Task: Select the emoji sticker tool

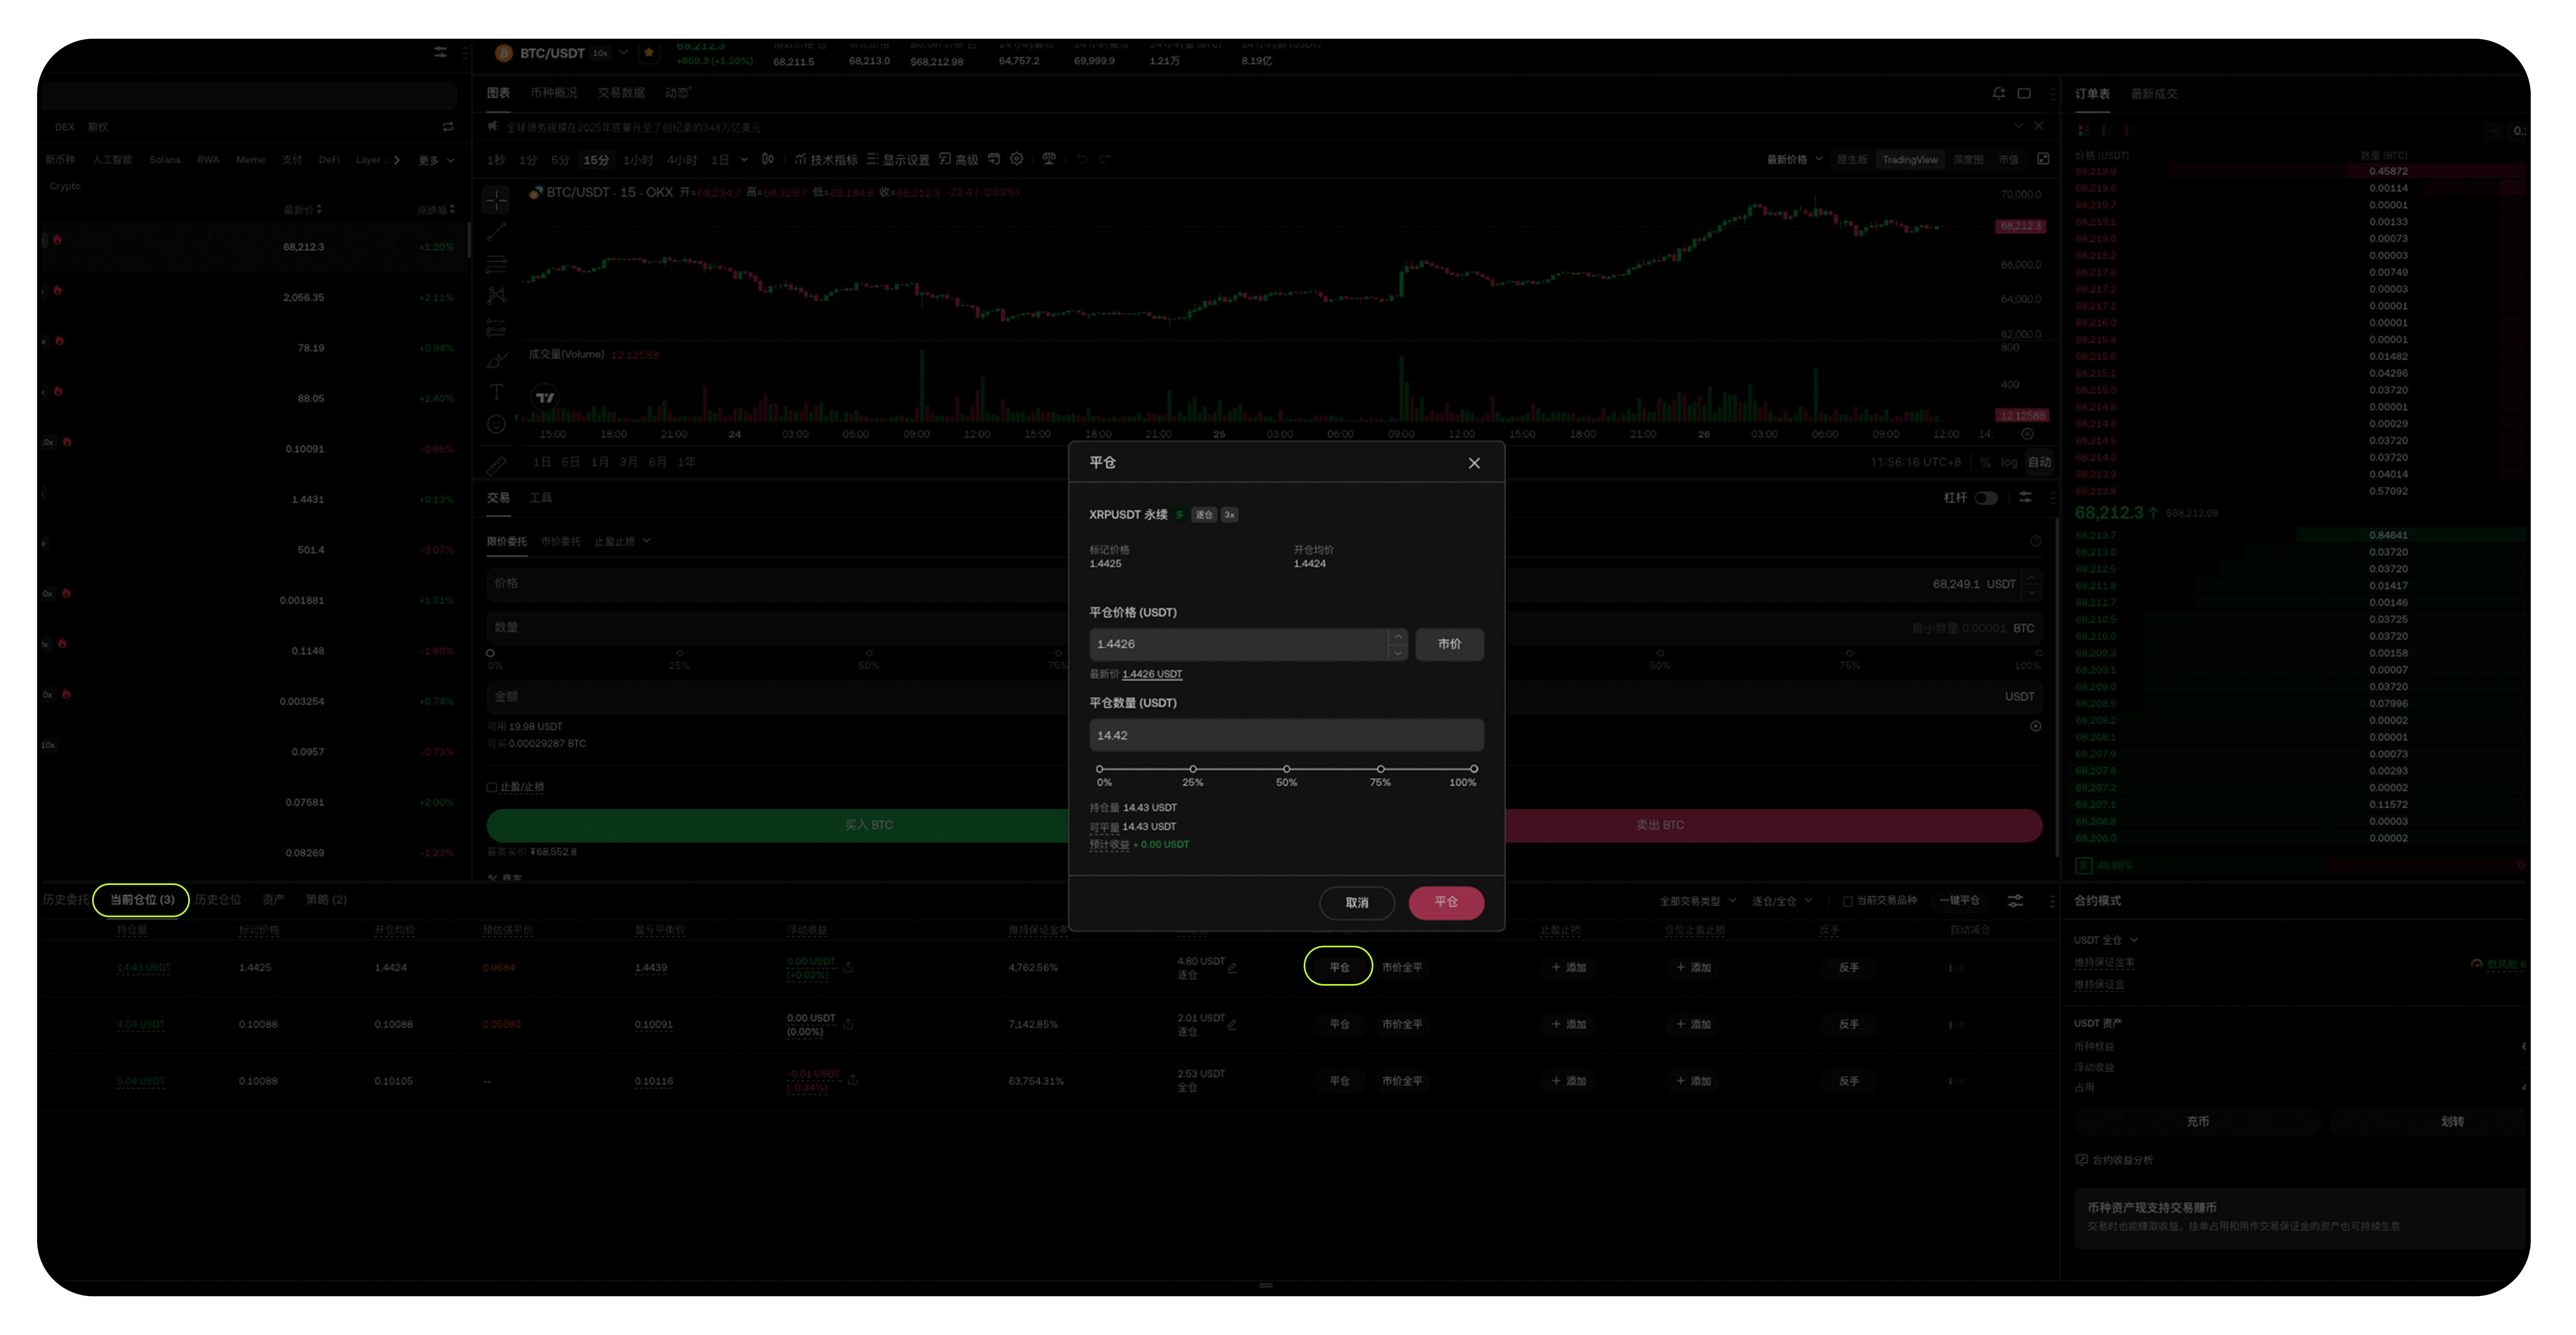Action: tap(496, 424)
